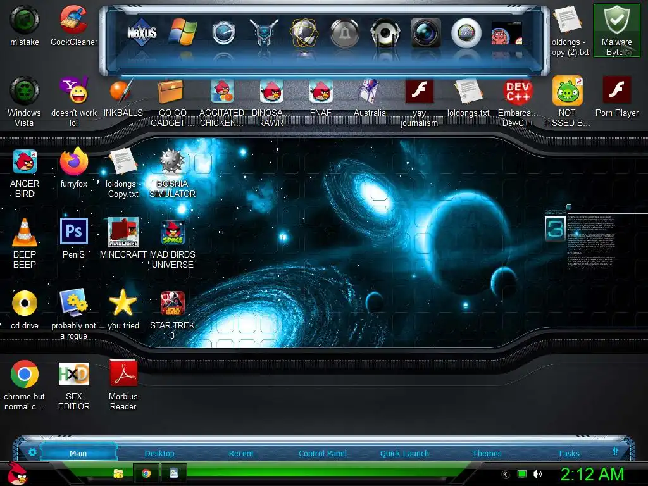Open the speaker volume tray icon

coord(537,474)
